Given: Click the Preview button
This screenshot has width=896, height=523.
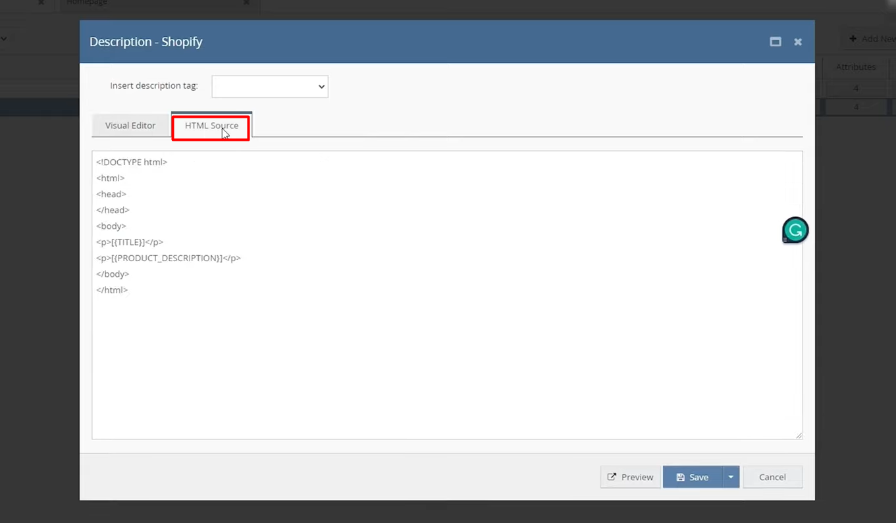Looking at the screenshot, I should pos(630,477).
